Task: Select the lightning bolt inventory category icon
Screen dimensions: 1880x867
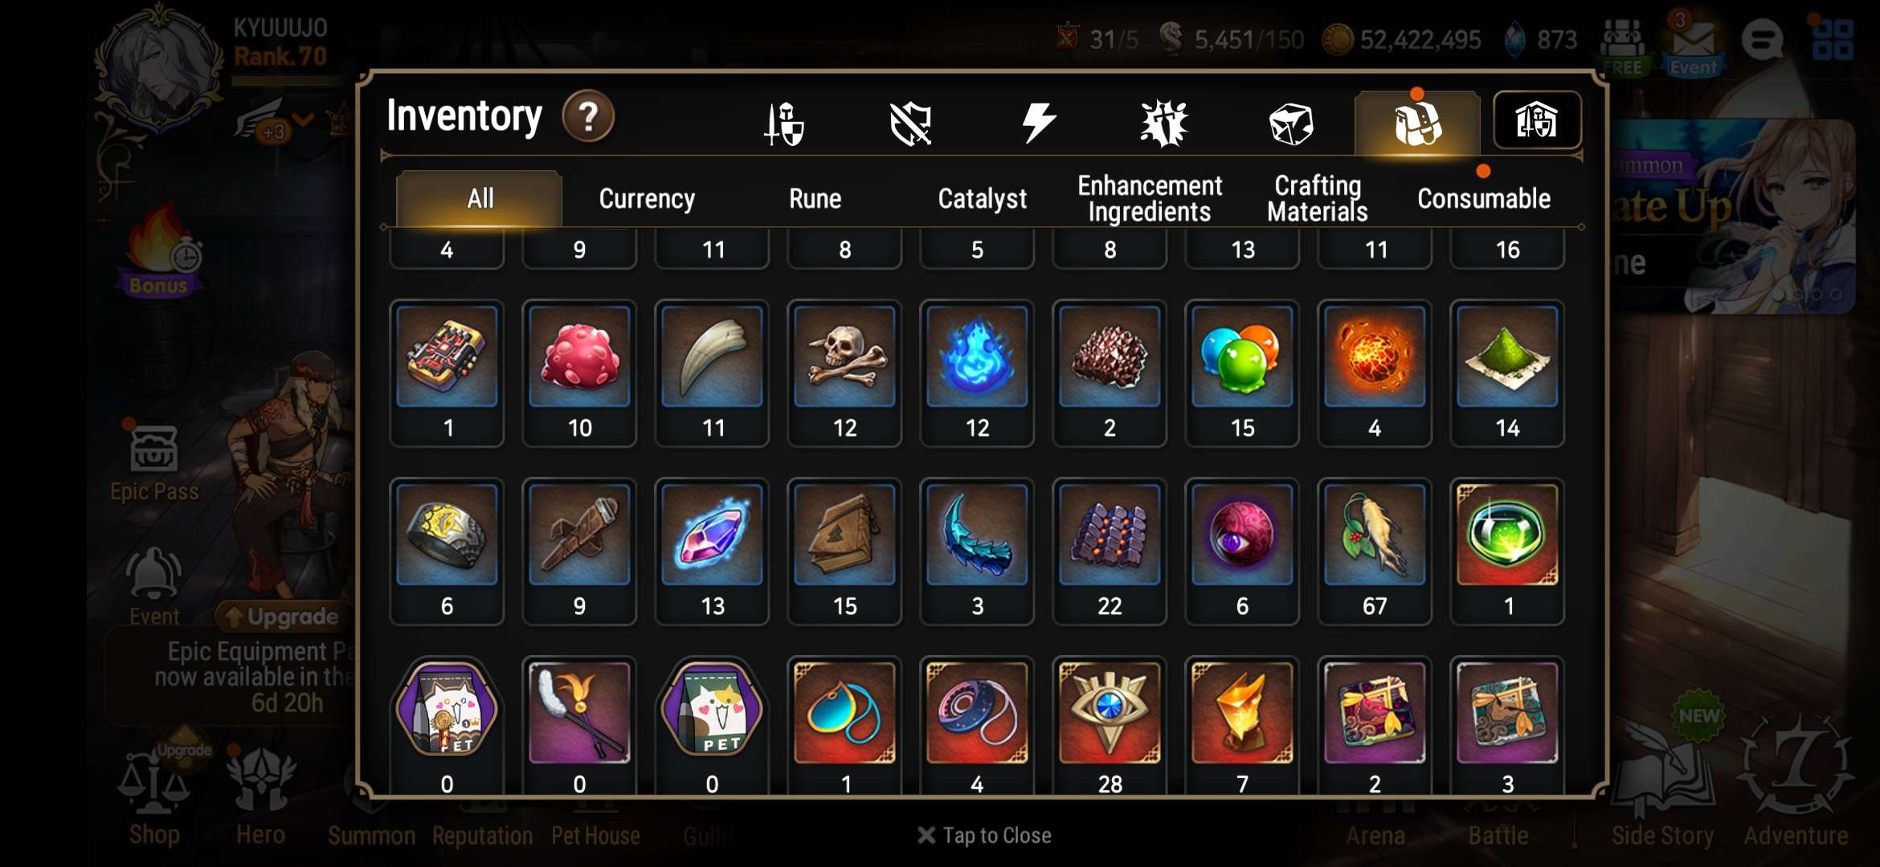Action: [x=1038, y=124]
